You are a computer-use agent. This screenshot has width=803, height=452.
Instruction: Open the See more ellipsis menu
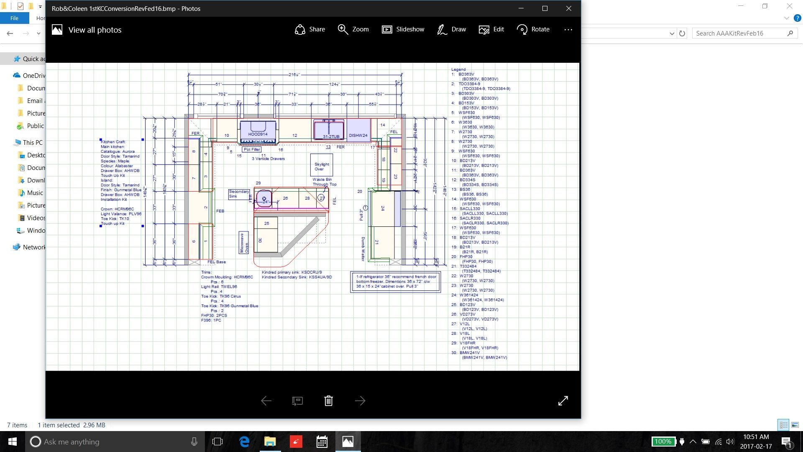(568, 30)
